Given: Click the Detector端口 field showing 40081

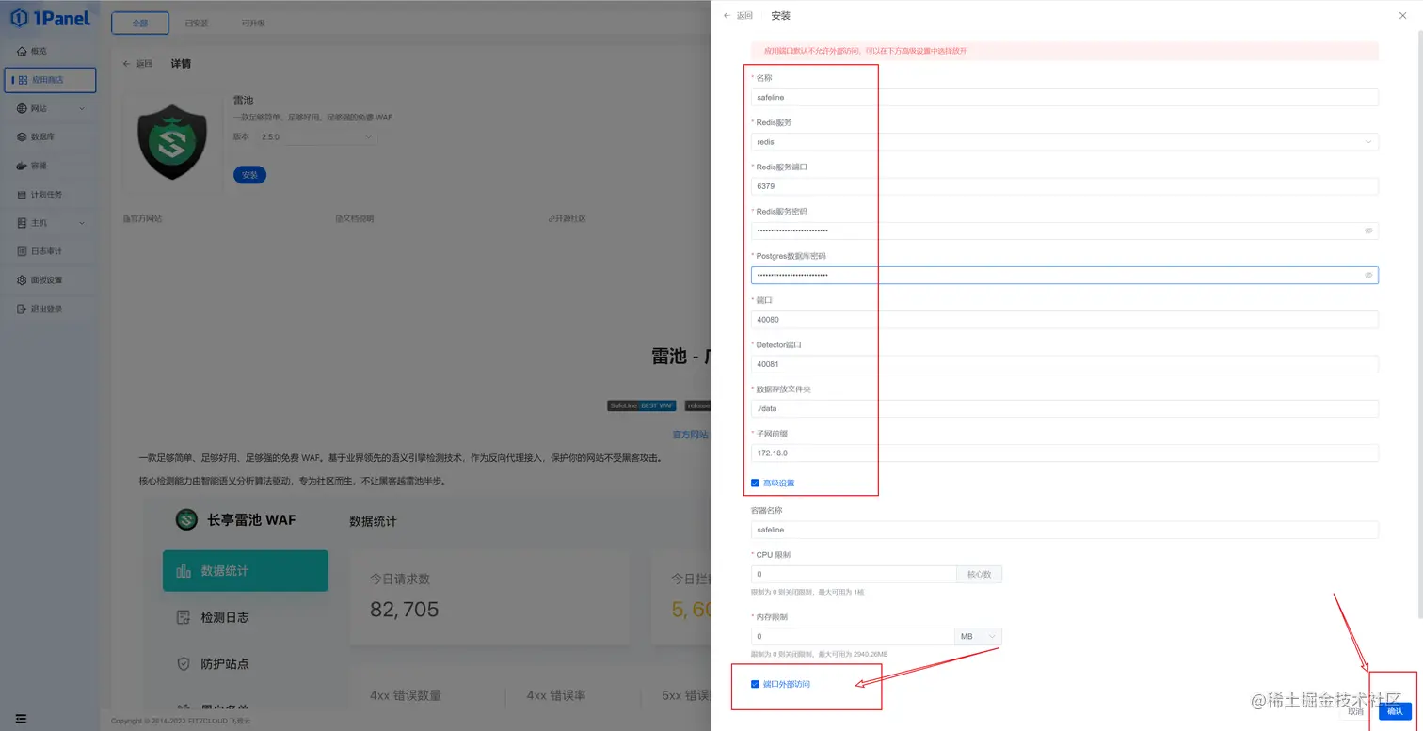Looking at the screenshot, I should coord(1064,364).
